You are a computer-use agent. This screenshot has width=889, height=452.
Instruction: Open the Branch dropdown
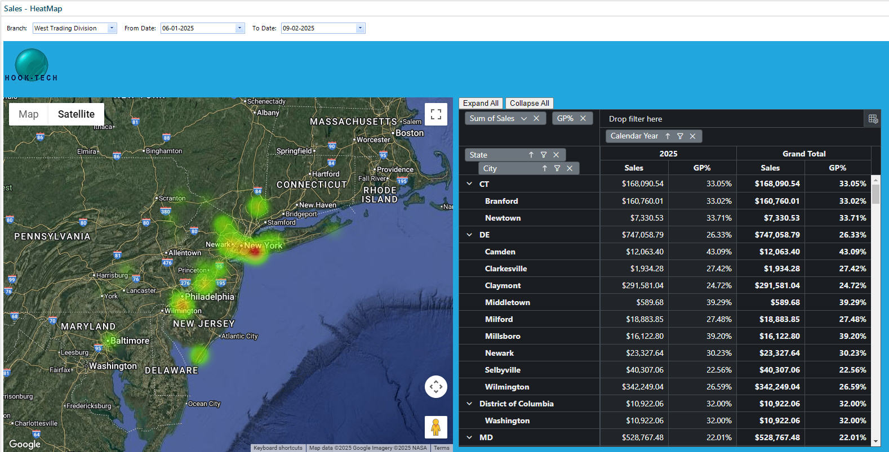(x=112, y=28)
